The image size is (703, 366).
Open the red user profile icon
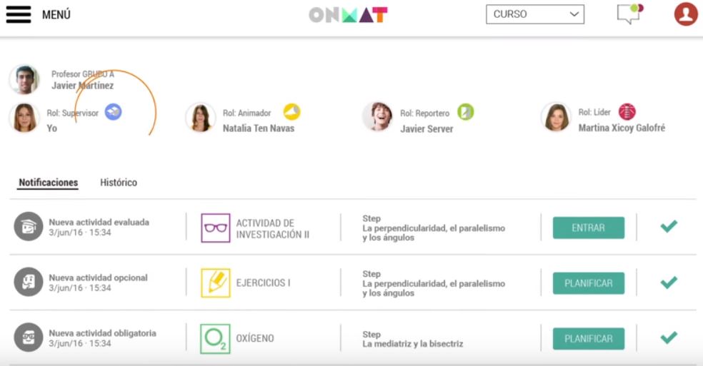pyautogui.click(x=686, y=14)
